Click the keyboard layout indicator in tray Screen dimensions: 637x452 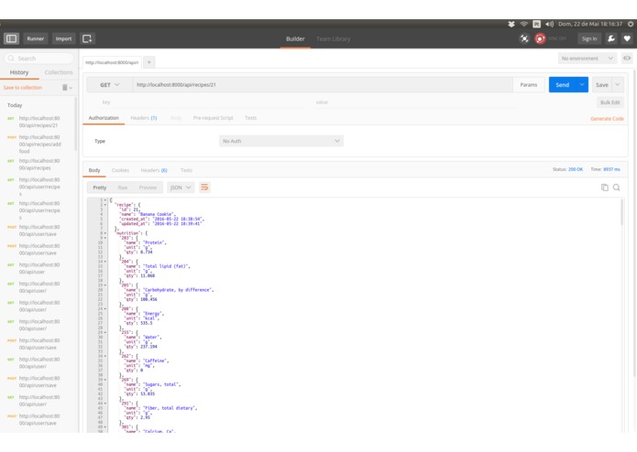click(x=537, y=24)
